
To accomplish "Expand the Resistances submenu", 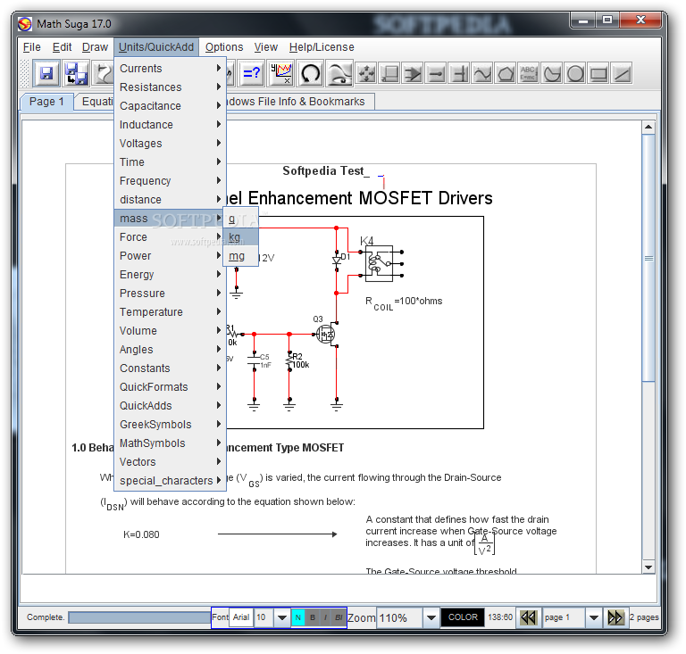I will coord(170,87).
